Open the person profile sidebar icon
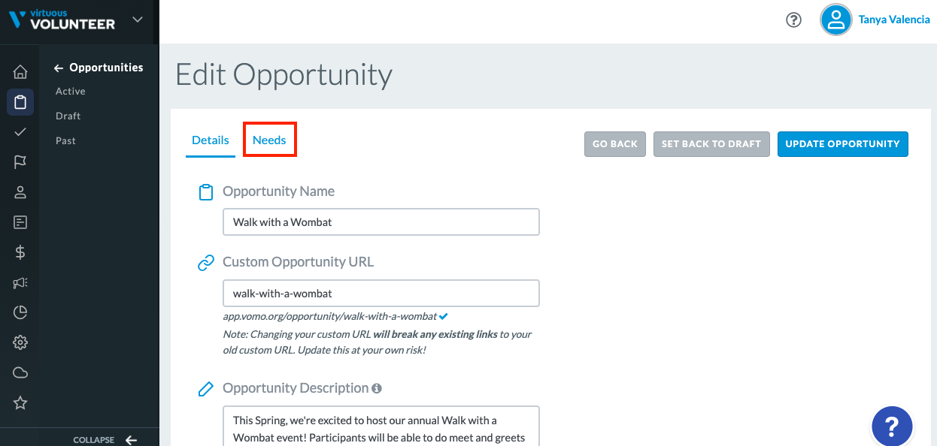Image resolution: width=937 pixels, height=446 pixels. [x=20, y=192]
